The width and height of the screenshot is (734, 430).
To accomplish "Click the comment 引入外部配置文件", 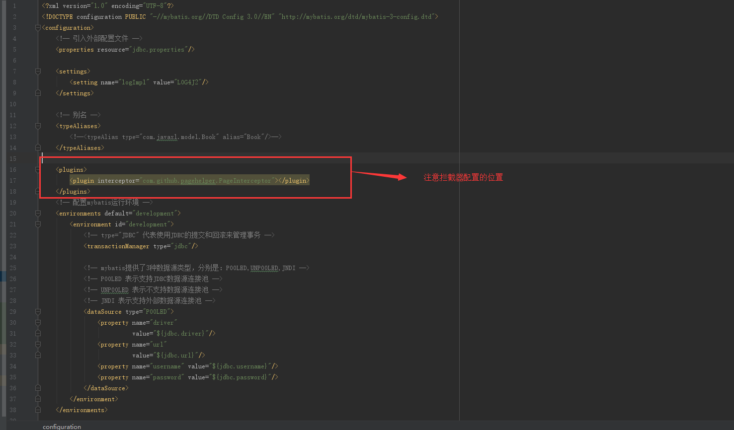I will pos(100,39).
